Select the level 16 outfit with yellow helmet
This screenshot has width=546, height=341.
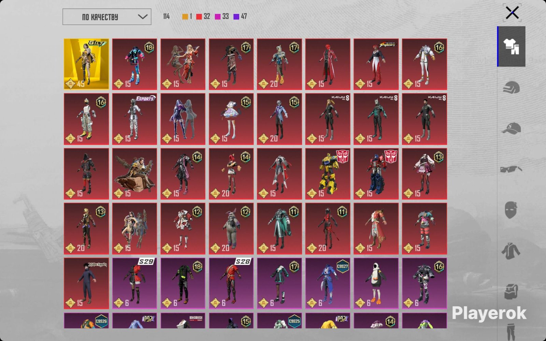(86, 119)
